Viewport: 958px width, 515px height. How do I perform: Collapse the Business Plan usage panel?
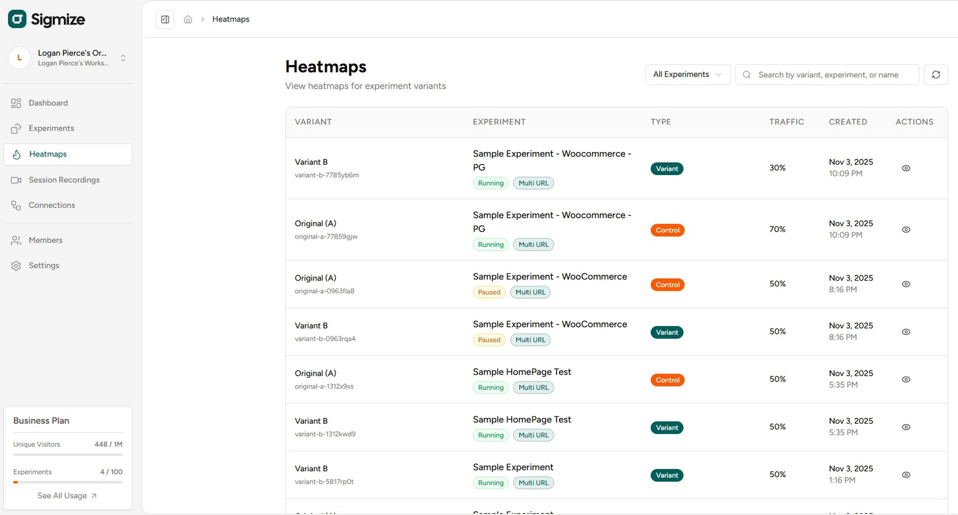pos(41,420)
